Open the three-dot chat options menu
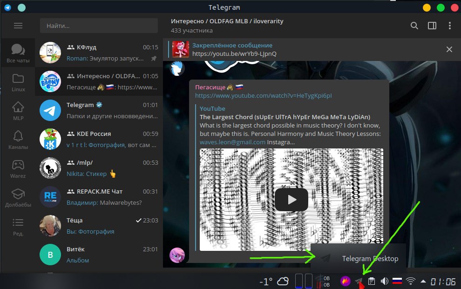The width and height of the screenshot is (461, 289). 449,26
